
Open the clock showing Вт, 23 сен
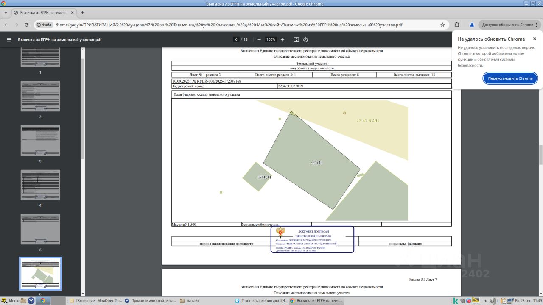pos(528,301)
